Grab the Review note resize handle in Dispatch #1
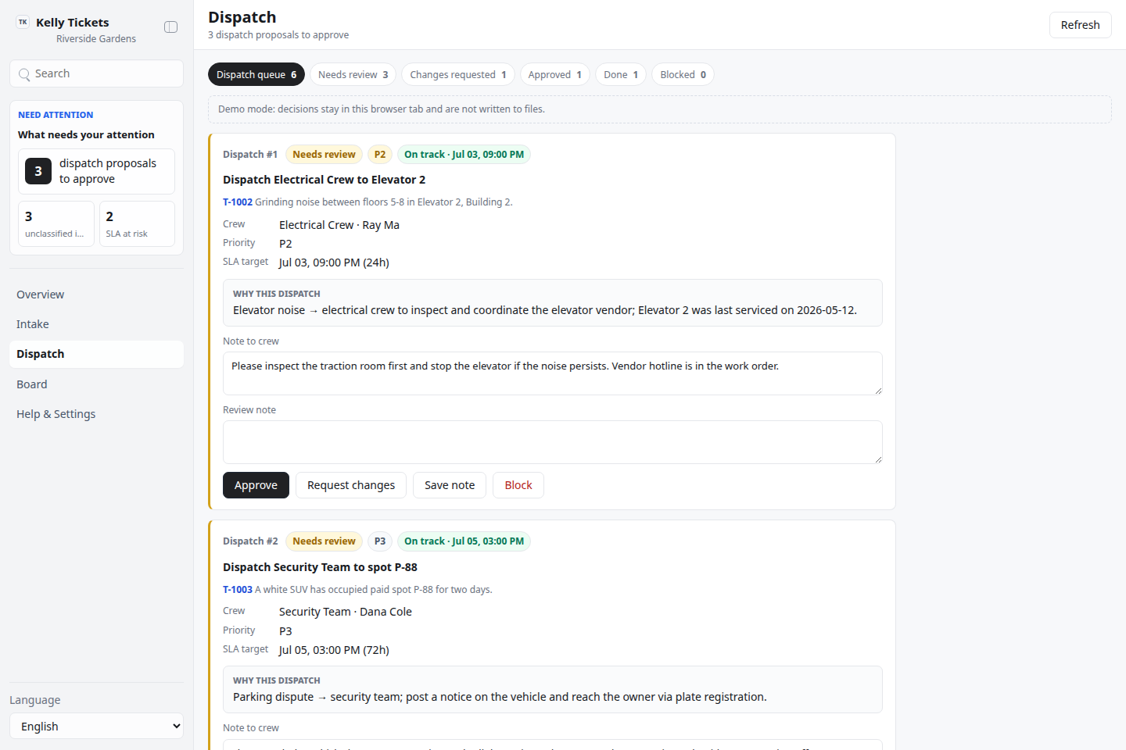The width and height of the screenshot is (1126, 750). (x=878, y=459)
